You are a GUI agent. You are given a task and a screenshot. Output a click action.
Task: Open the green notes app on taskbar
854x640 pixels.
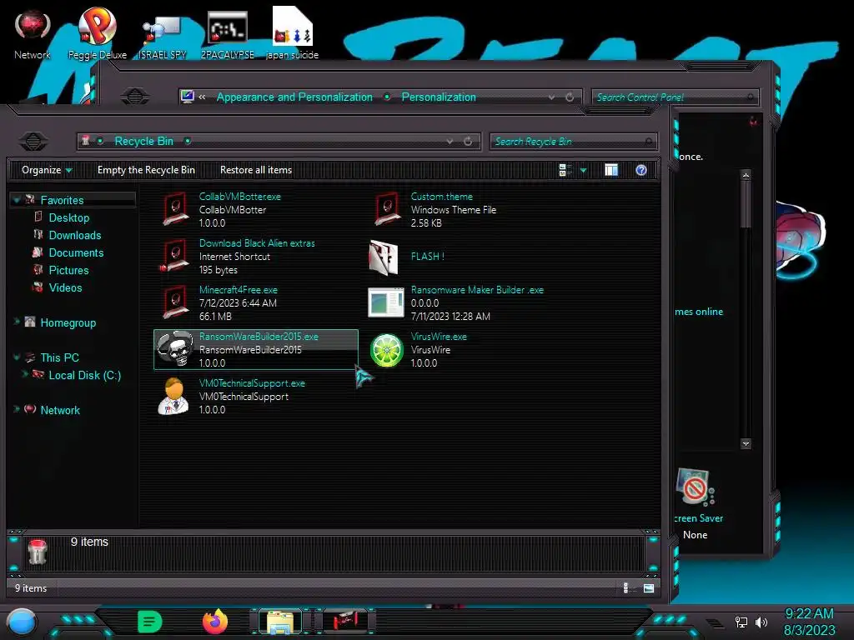click(150, 622)
